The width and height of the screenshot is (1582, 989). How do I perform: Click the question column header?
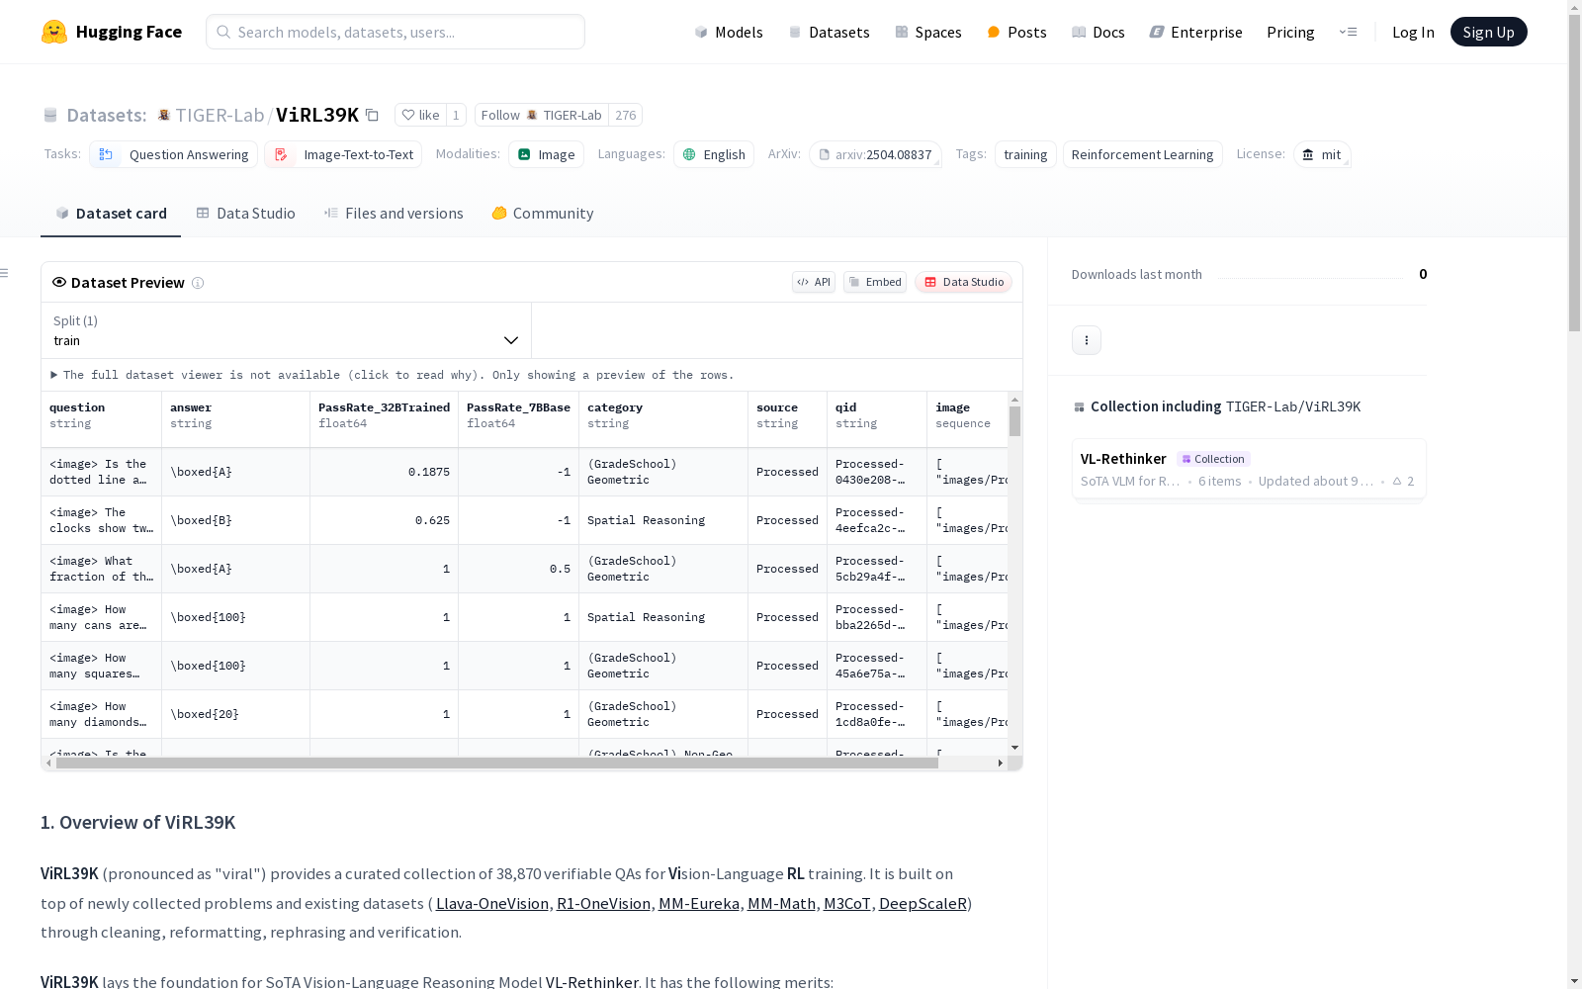[102, 419]
